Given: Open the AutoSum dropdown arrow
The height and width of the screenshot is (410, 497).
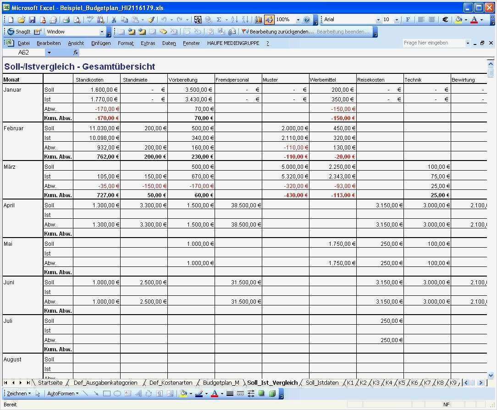Looking at the screenshot, I should click(x=226, y=20).
